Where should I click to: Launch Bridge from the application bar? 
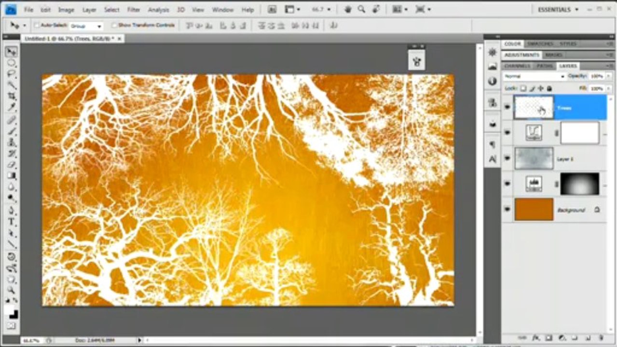[x=273, y=9]
